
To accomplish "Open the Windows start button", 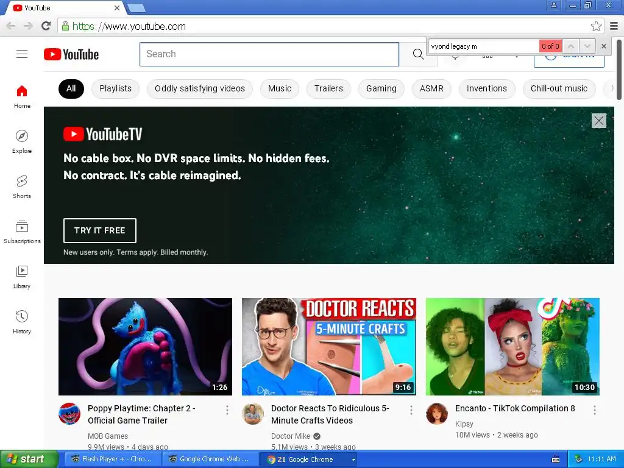I will pos(29,459).
